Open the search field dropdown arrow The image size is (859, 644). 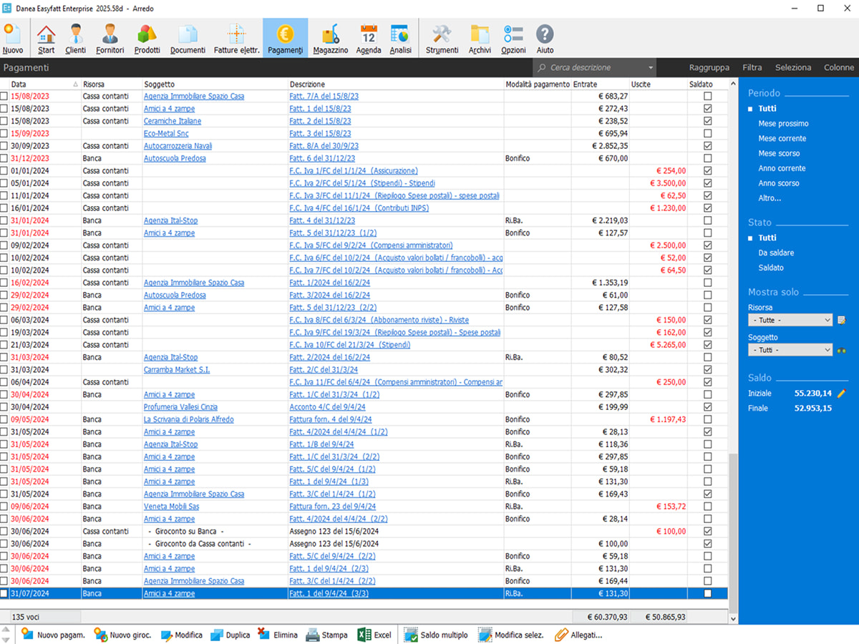pyautogui.click(x=650, y=68)
